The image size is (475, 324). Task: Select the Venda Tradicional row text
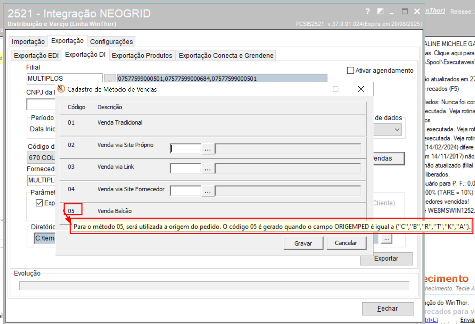(x=120, y=122)
